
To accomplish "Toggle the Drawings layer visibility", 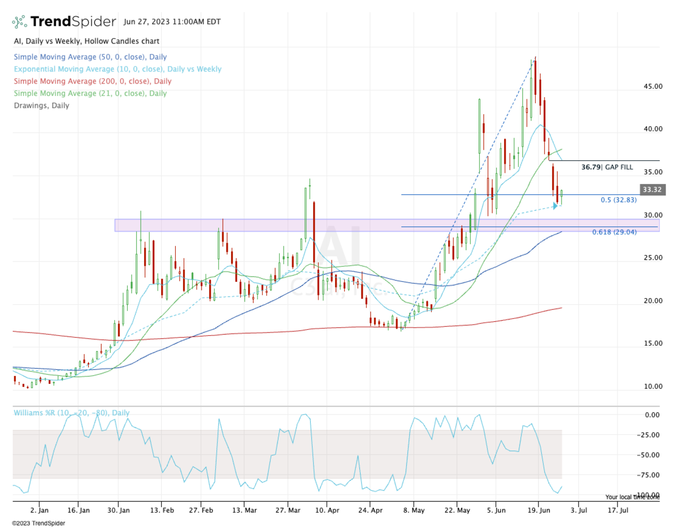I will point(41,106).
